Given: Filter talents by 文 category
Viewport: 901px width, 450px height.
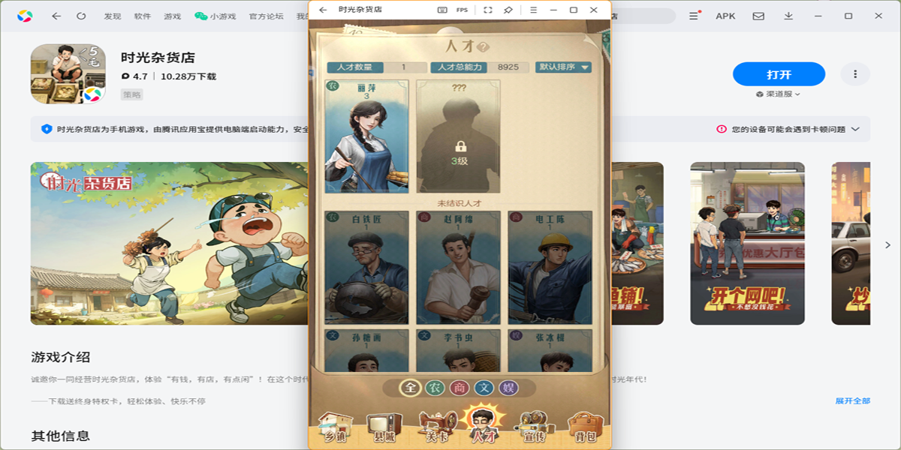Looking at the screenshot, I should [484, 388].
